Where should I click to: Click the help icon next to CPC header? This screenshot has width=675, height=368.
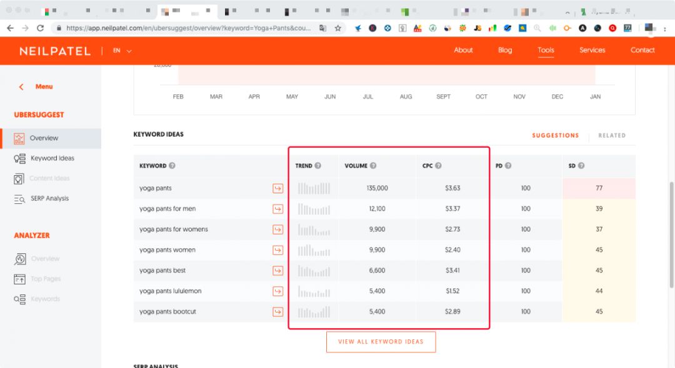pyautogui.click(x=438, y=165)
